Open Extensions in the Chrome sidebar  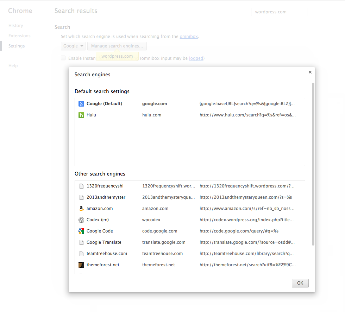(19, 36)
